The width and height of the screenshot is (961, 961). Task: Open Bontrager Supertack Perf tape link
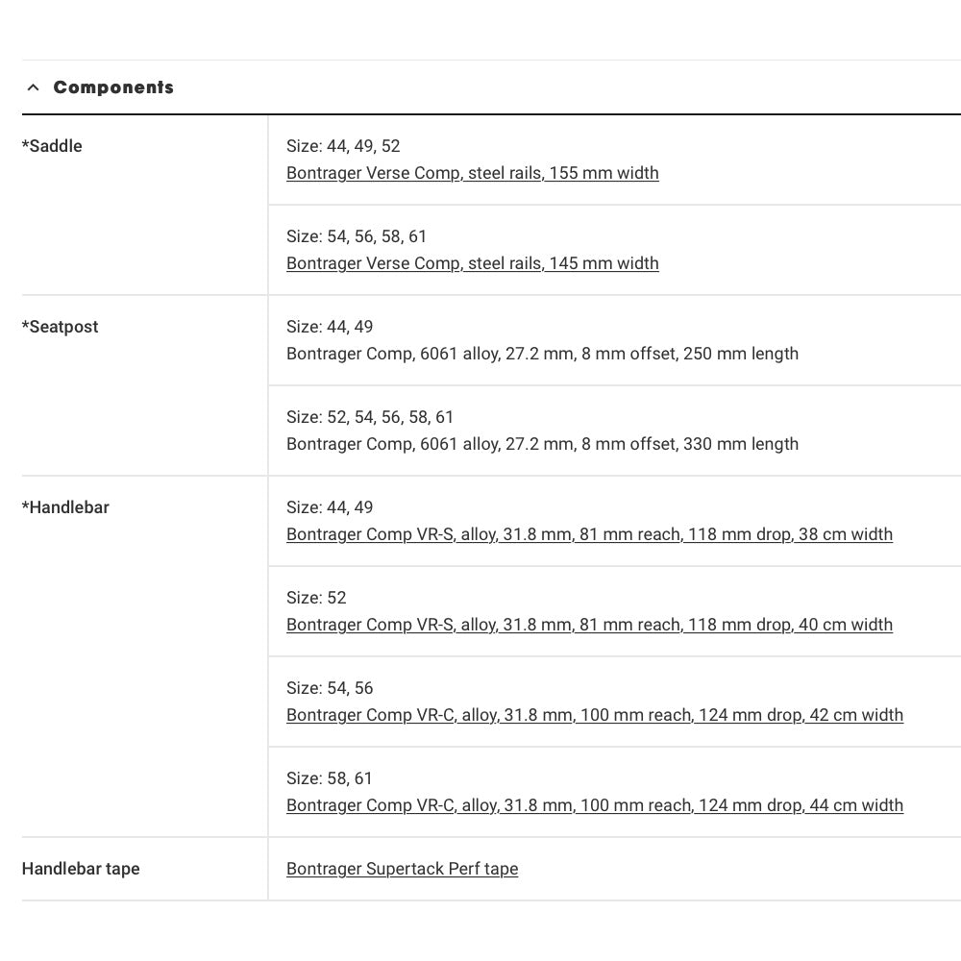[402, 869]
